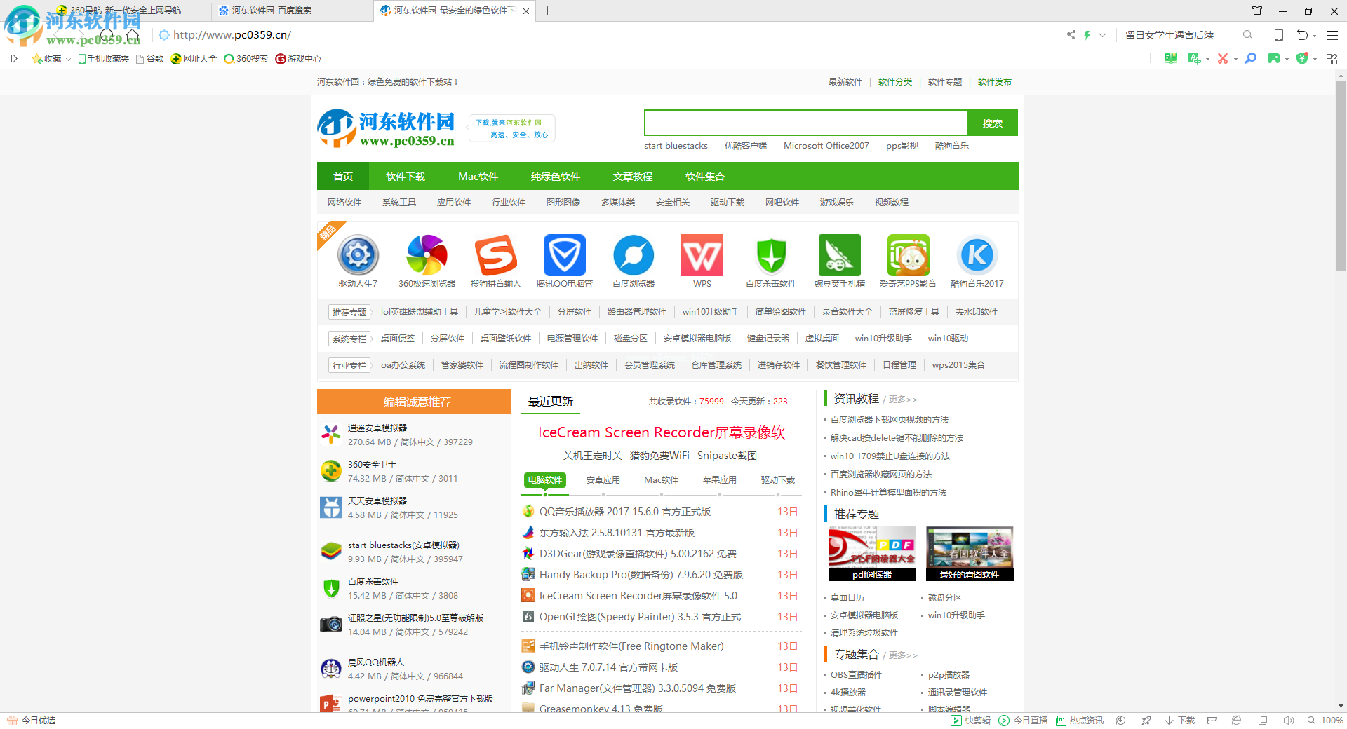Click 驱动人生7 gear icon
Image resolution: width=1347 pixels, height=729 pixels.
(x=358, y=255)
